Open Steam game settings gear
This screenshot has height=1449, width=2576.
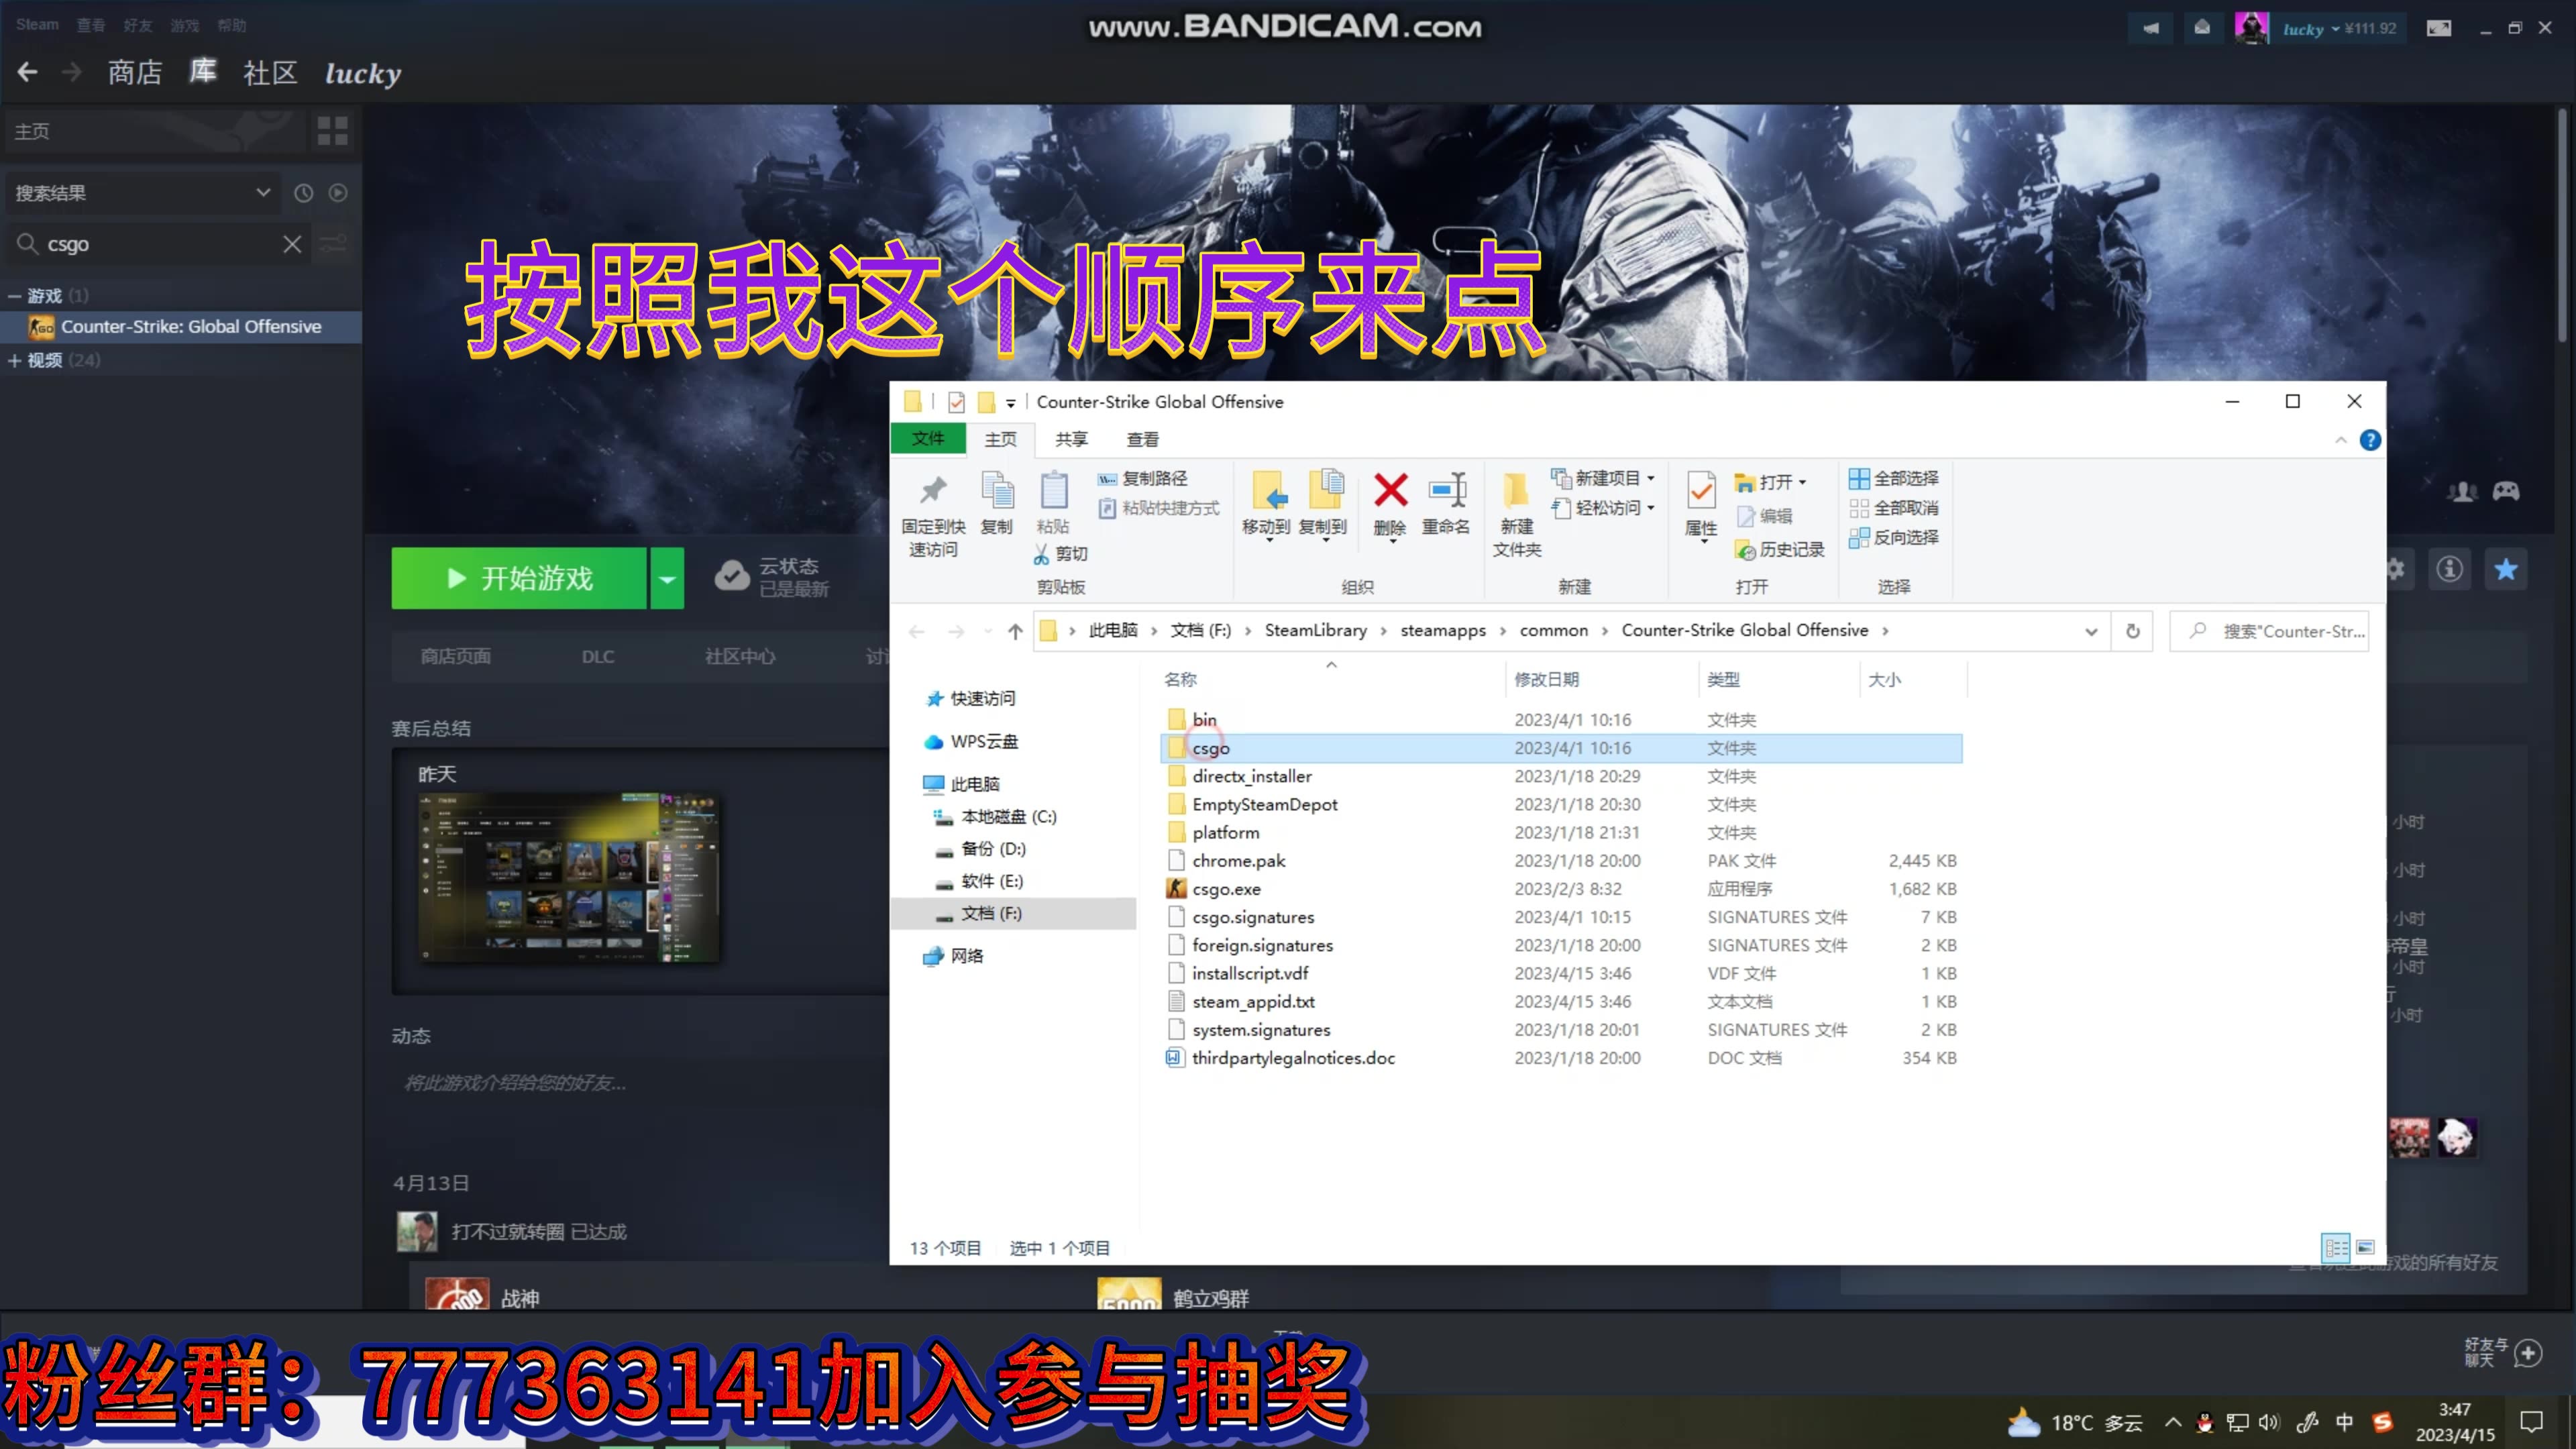[x=2395, y=570]
